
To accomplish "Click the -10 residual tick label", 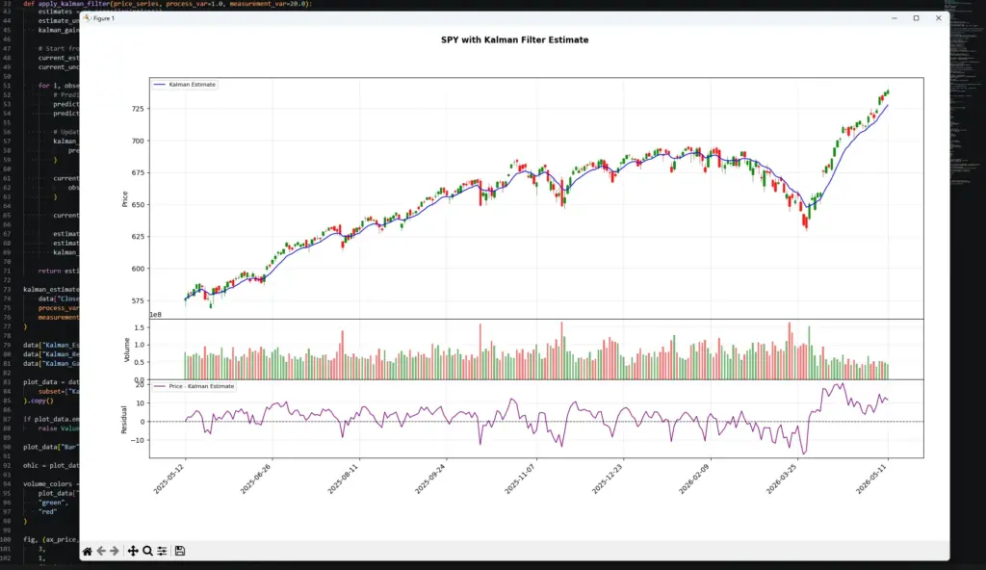I will pyautogui.click(x=138, y=440).
